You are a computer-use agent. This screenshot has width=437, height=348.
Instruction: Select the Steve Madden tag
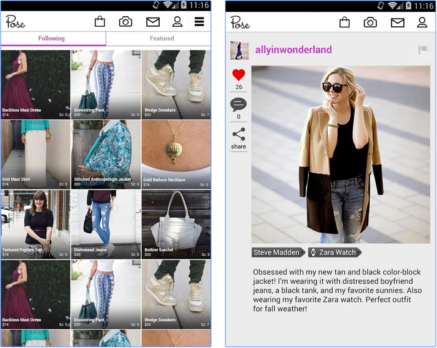coord(278,252)
